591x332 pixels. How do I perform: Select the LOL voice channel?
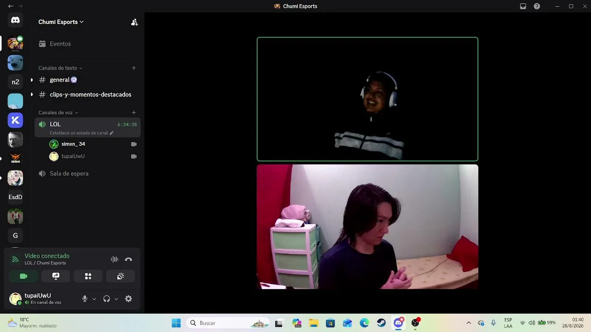point(87,127)
